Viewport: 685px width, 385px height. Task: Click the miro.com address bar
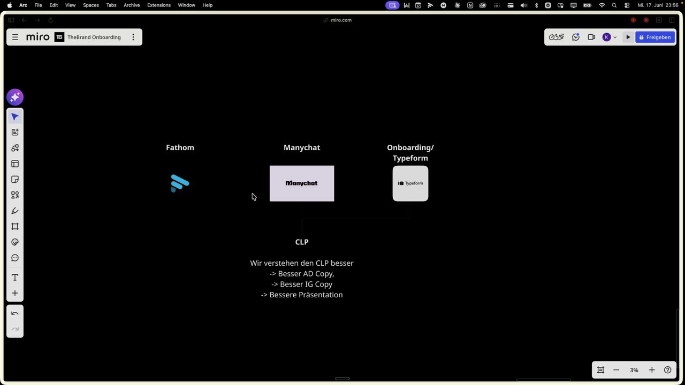[x=337, y=20]
